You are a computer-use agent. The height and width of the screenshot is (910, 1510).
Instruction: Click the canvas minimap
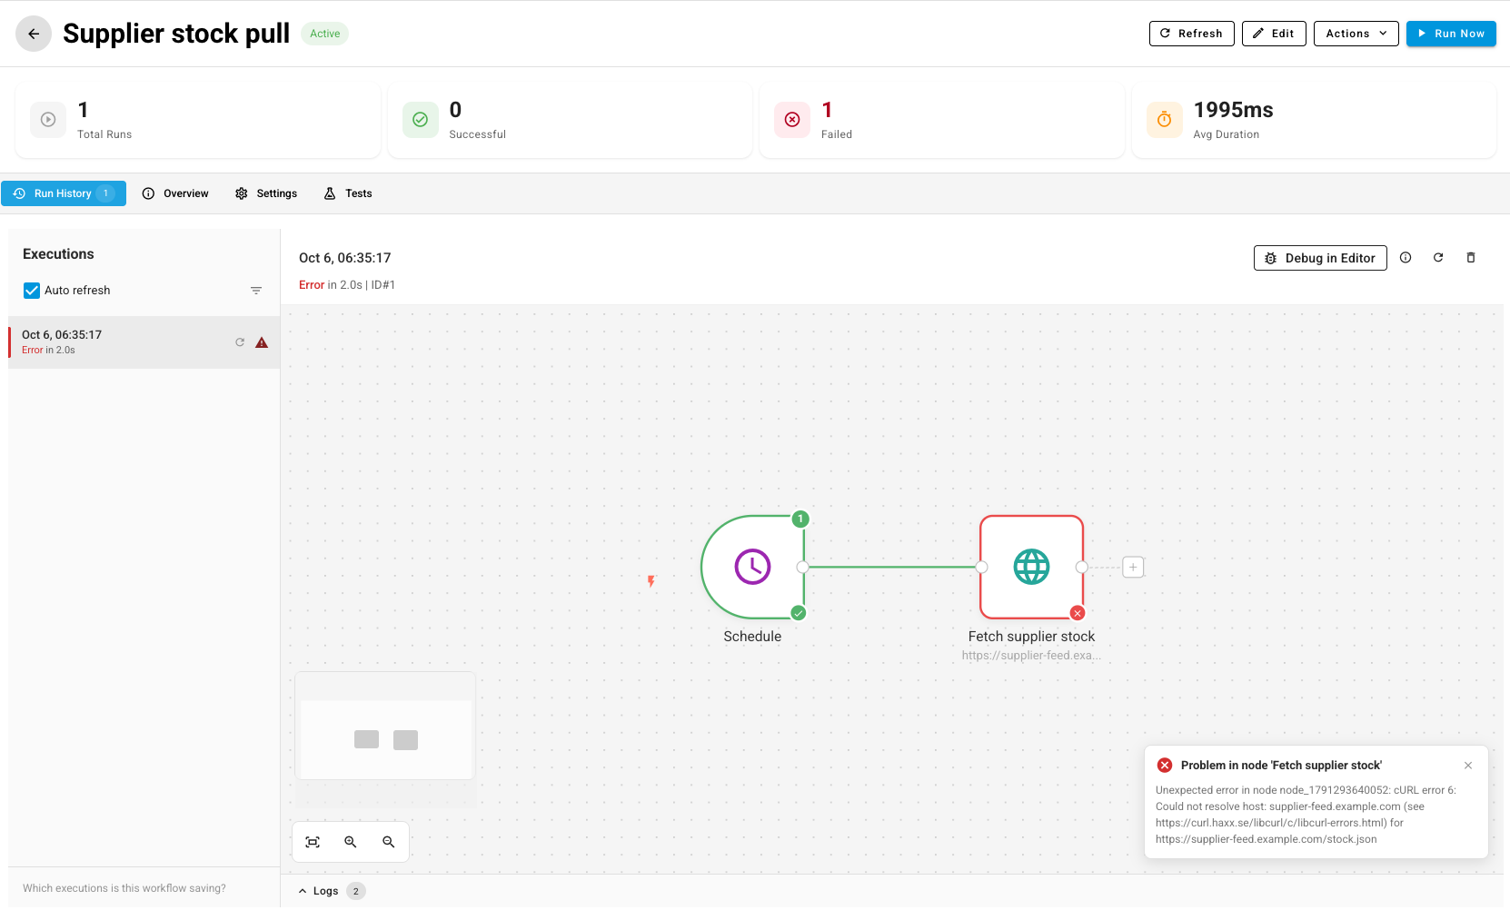click(x=385, y=726)
